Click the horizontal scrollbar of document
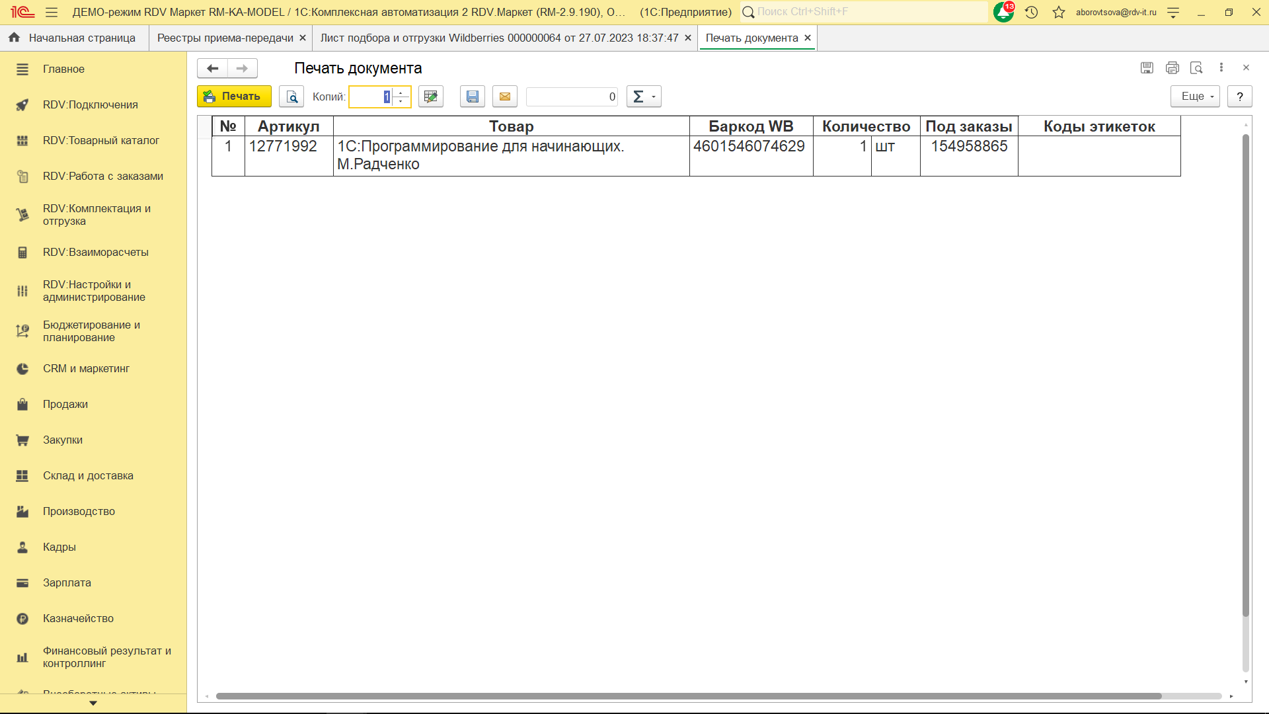The width and height of the screenshot is (1269, 714). 687,696
